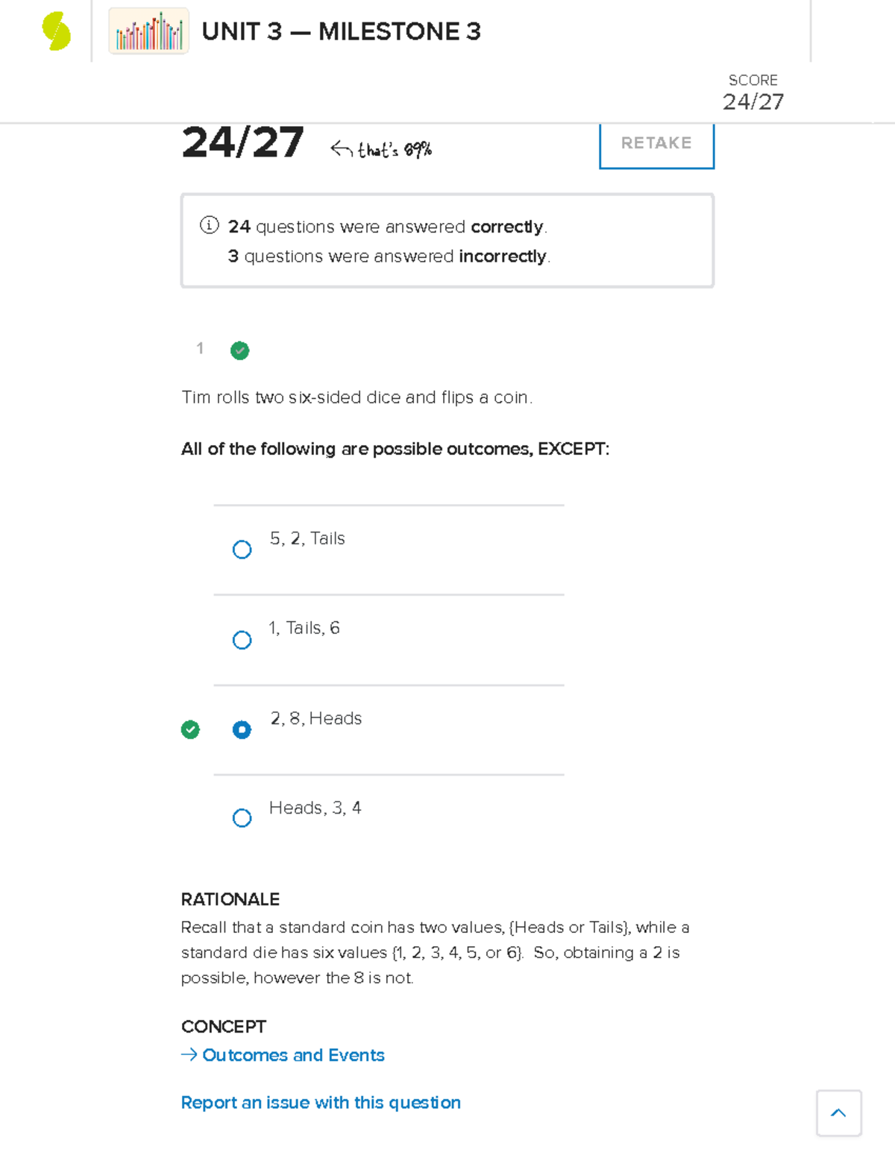This screenshot has height=1158, width=895.
Task: Select the "2, 8, Heads" radio button
Action: tap(242, 729)
